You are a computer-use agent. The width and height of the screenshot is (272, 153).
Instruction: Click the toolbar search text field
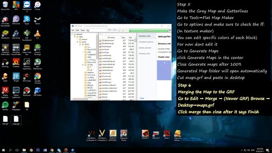(98, 30)
